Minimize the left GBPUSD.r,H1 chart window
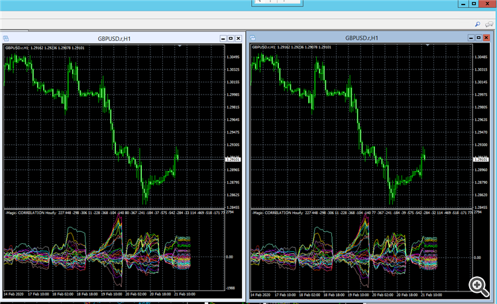497x304 pixels. [223, 38]
